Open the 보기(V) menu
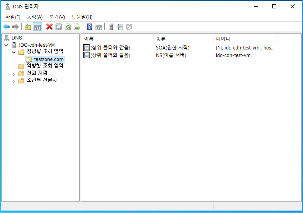The width and height of the screenshot is (303, 213). [57, 17]
